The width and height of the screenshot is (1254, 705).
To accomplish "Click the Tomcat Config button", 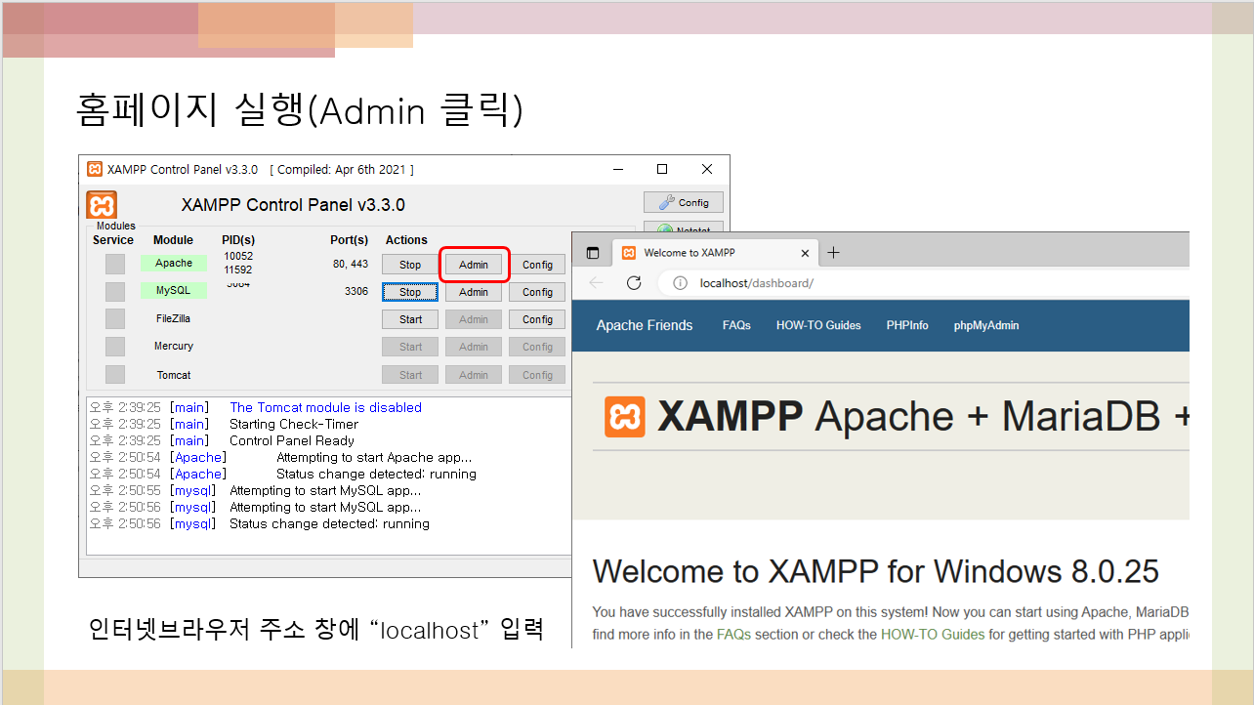I will tap(537, 375).
